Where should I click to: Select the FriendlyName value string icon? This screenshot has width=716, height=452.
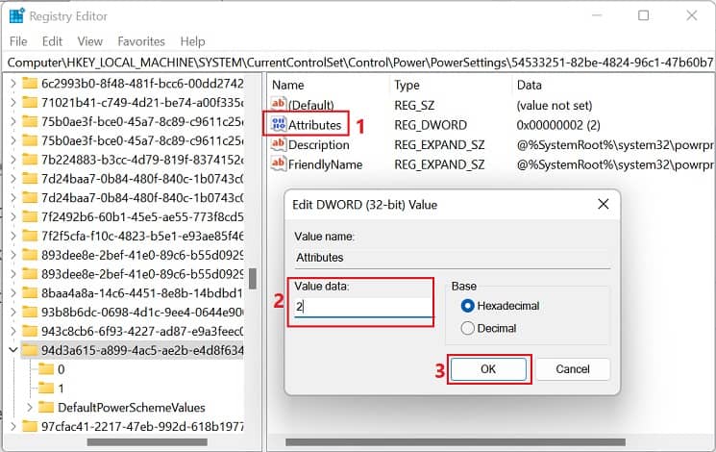pyautogui.click(x=278, y=163)
